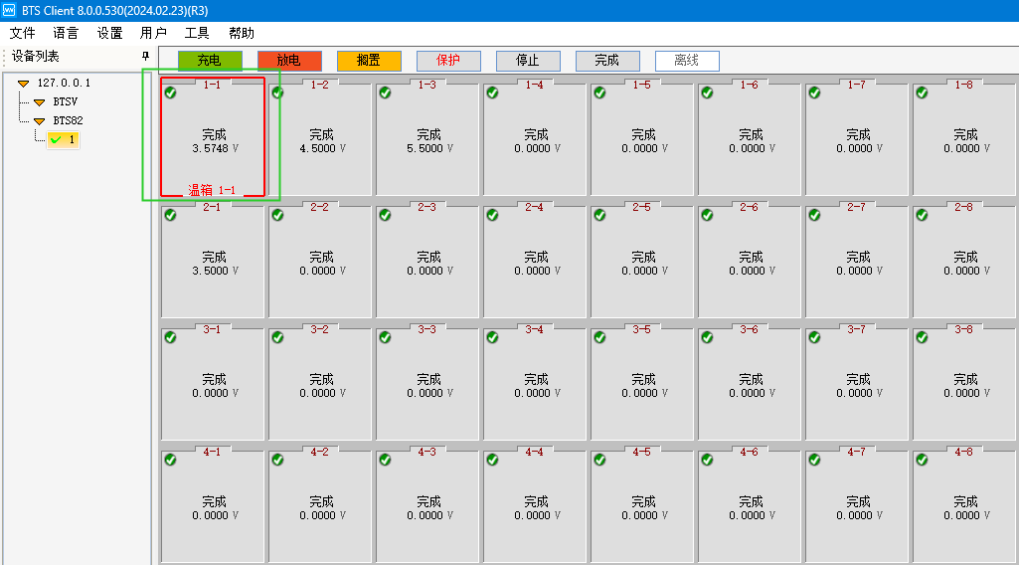This screenshot has height=565, width=1019.
Task: Open the 语言 menu
Action: 66,33
